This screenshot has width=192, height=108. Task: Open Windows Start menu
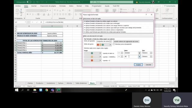17,90
